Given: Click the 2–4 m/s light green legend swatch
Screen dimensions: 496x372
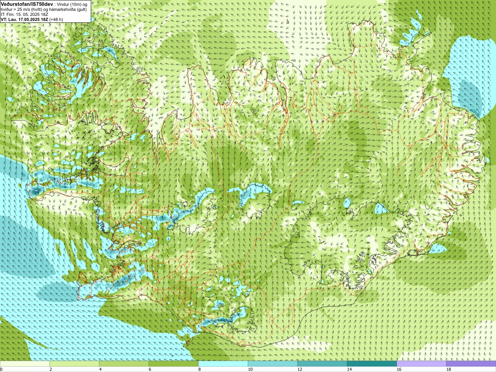Looking at the screenshot, I should coord(74,364).
